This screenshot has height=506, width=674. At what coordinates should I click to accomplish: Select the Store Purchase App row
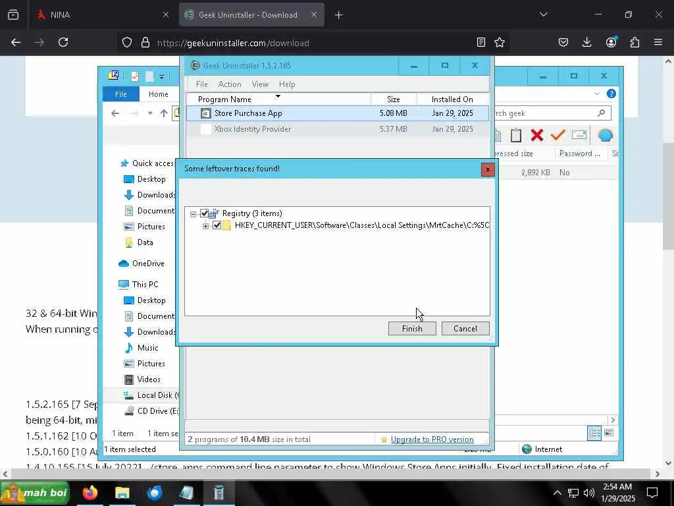point(338,113)
